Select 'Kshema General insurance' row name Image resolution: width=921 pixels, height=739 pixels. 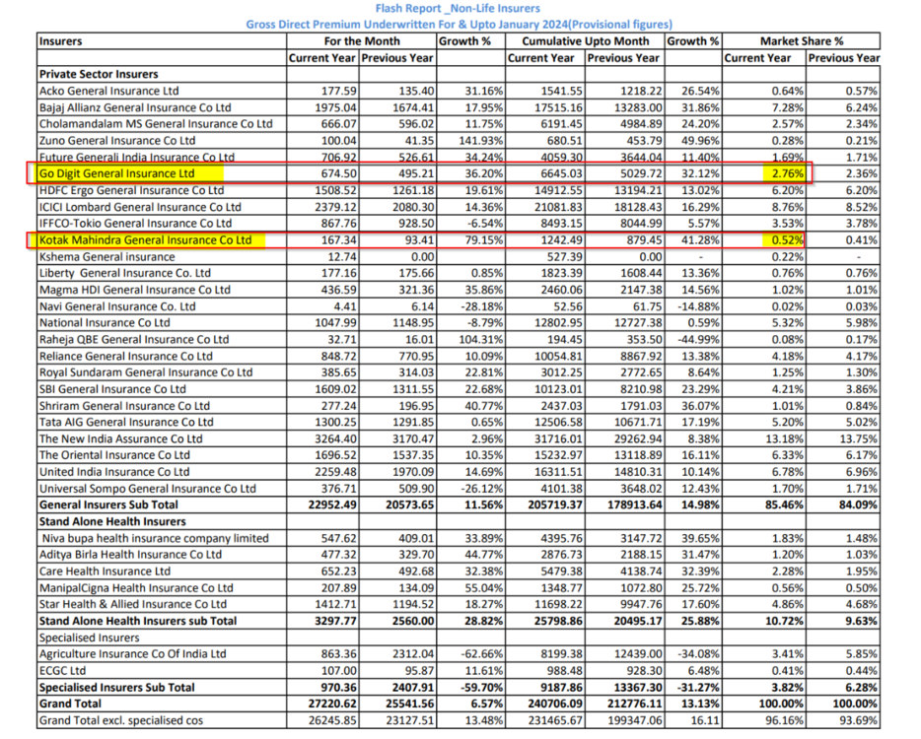[x=106, y=257]
